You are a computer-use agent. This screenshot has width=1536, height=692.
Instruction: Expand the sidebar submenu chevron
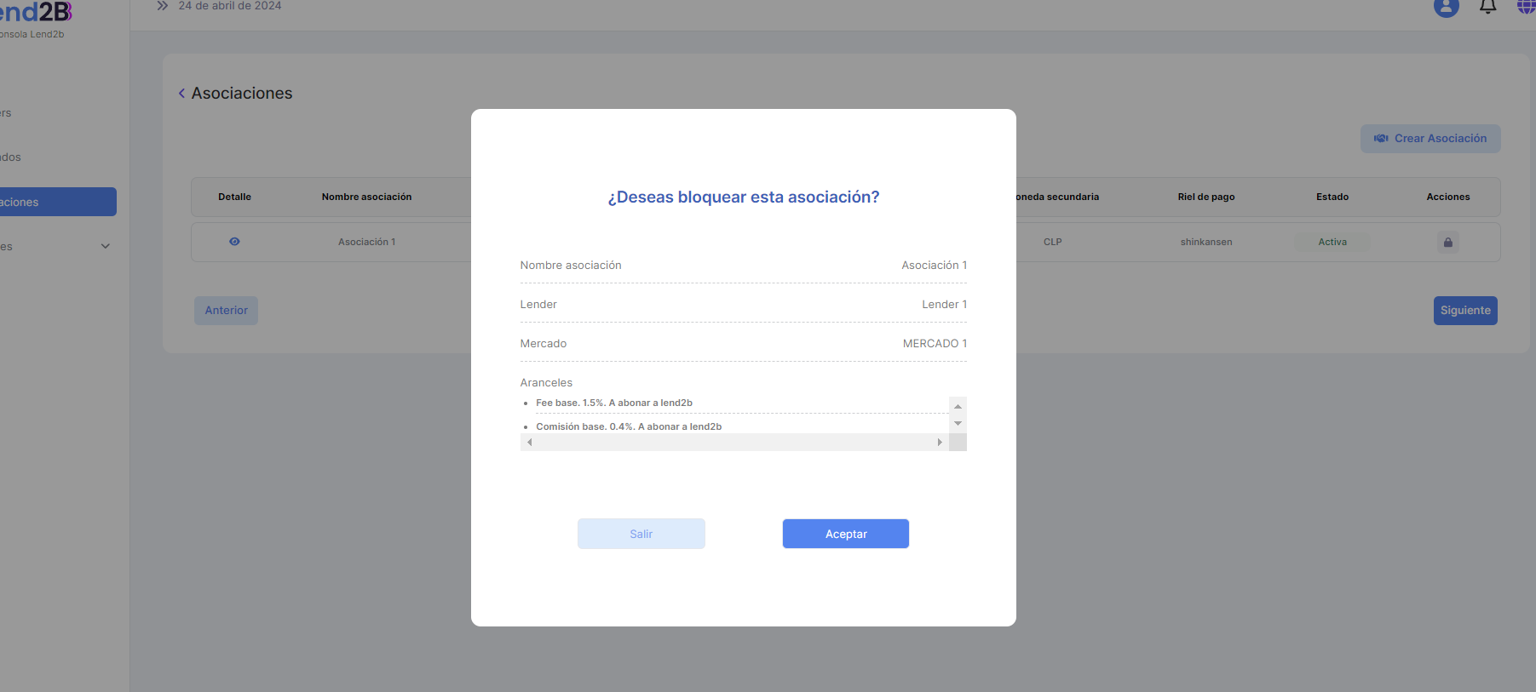(106, 247)
